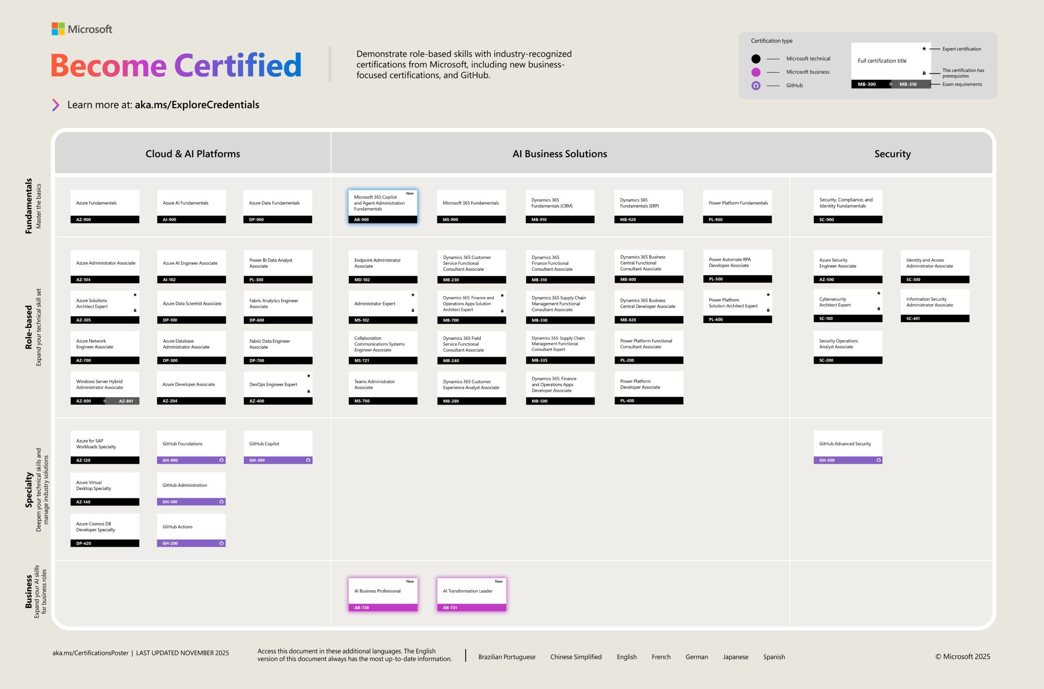The width and height of the screenshot is (1044, 689).
Task: Click the star icon on Cybersecurity Architect Expert
Action: 878,293
